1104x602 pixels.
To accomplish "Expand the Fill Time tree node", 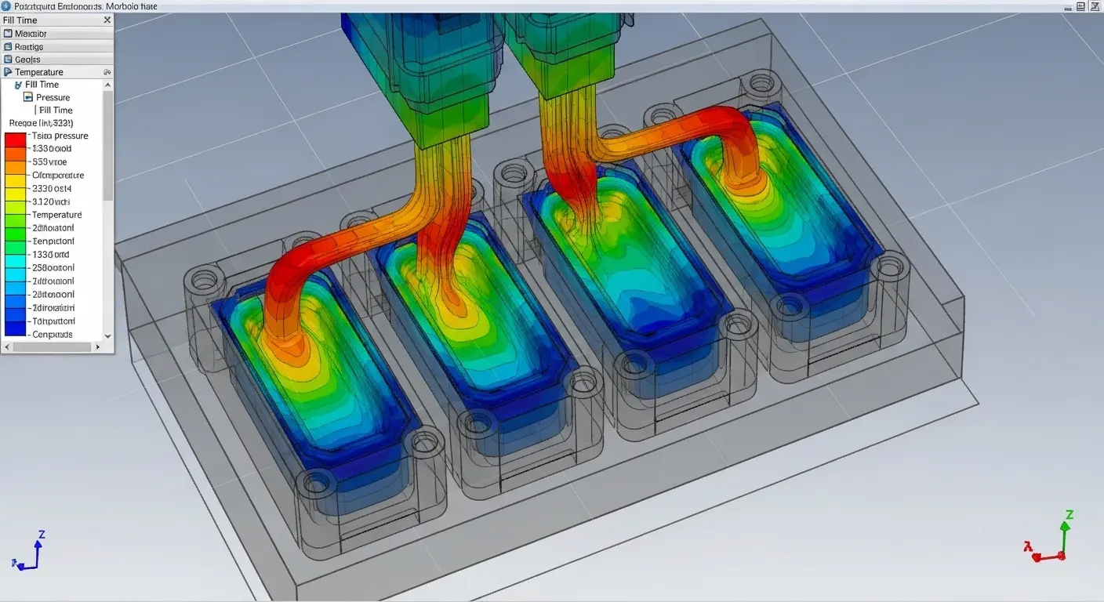I will 17,85.
